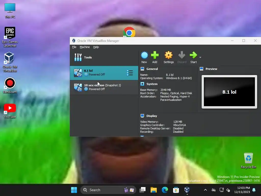Click the Display section screen icon
The height and width of the screenshot is (196, 261).
click(x=142, y=116)
